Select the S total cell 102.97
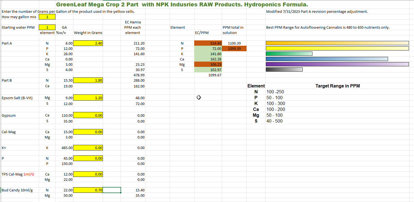The height and width of the screenshot is (202, 414). 208,70
